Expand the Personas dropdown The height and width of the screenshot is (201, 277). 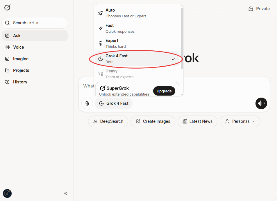click(x=240, y=121)
